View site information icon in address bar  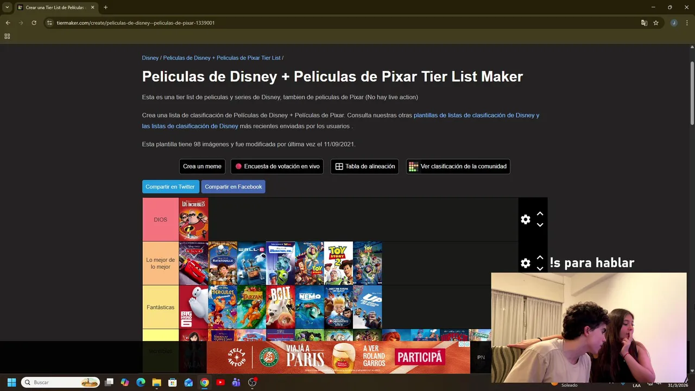[49, 23]
